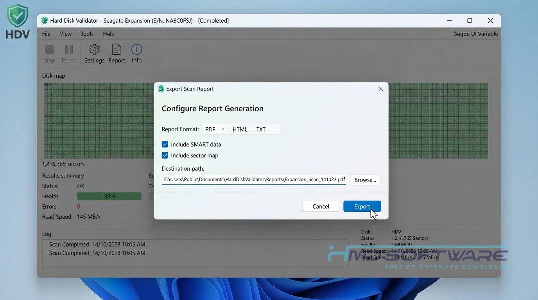
Task: Close the Export Scan Report dialog
Action: (x=381, y=89)
